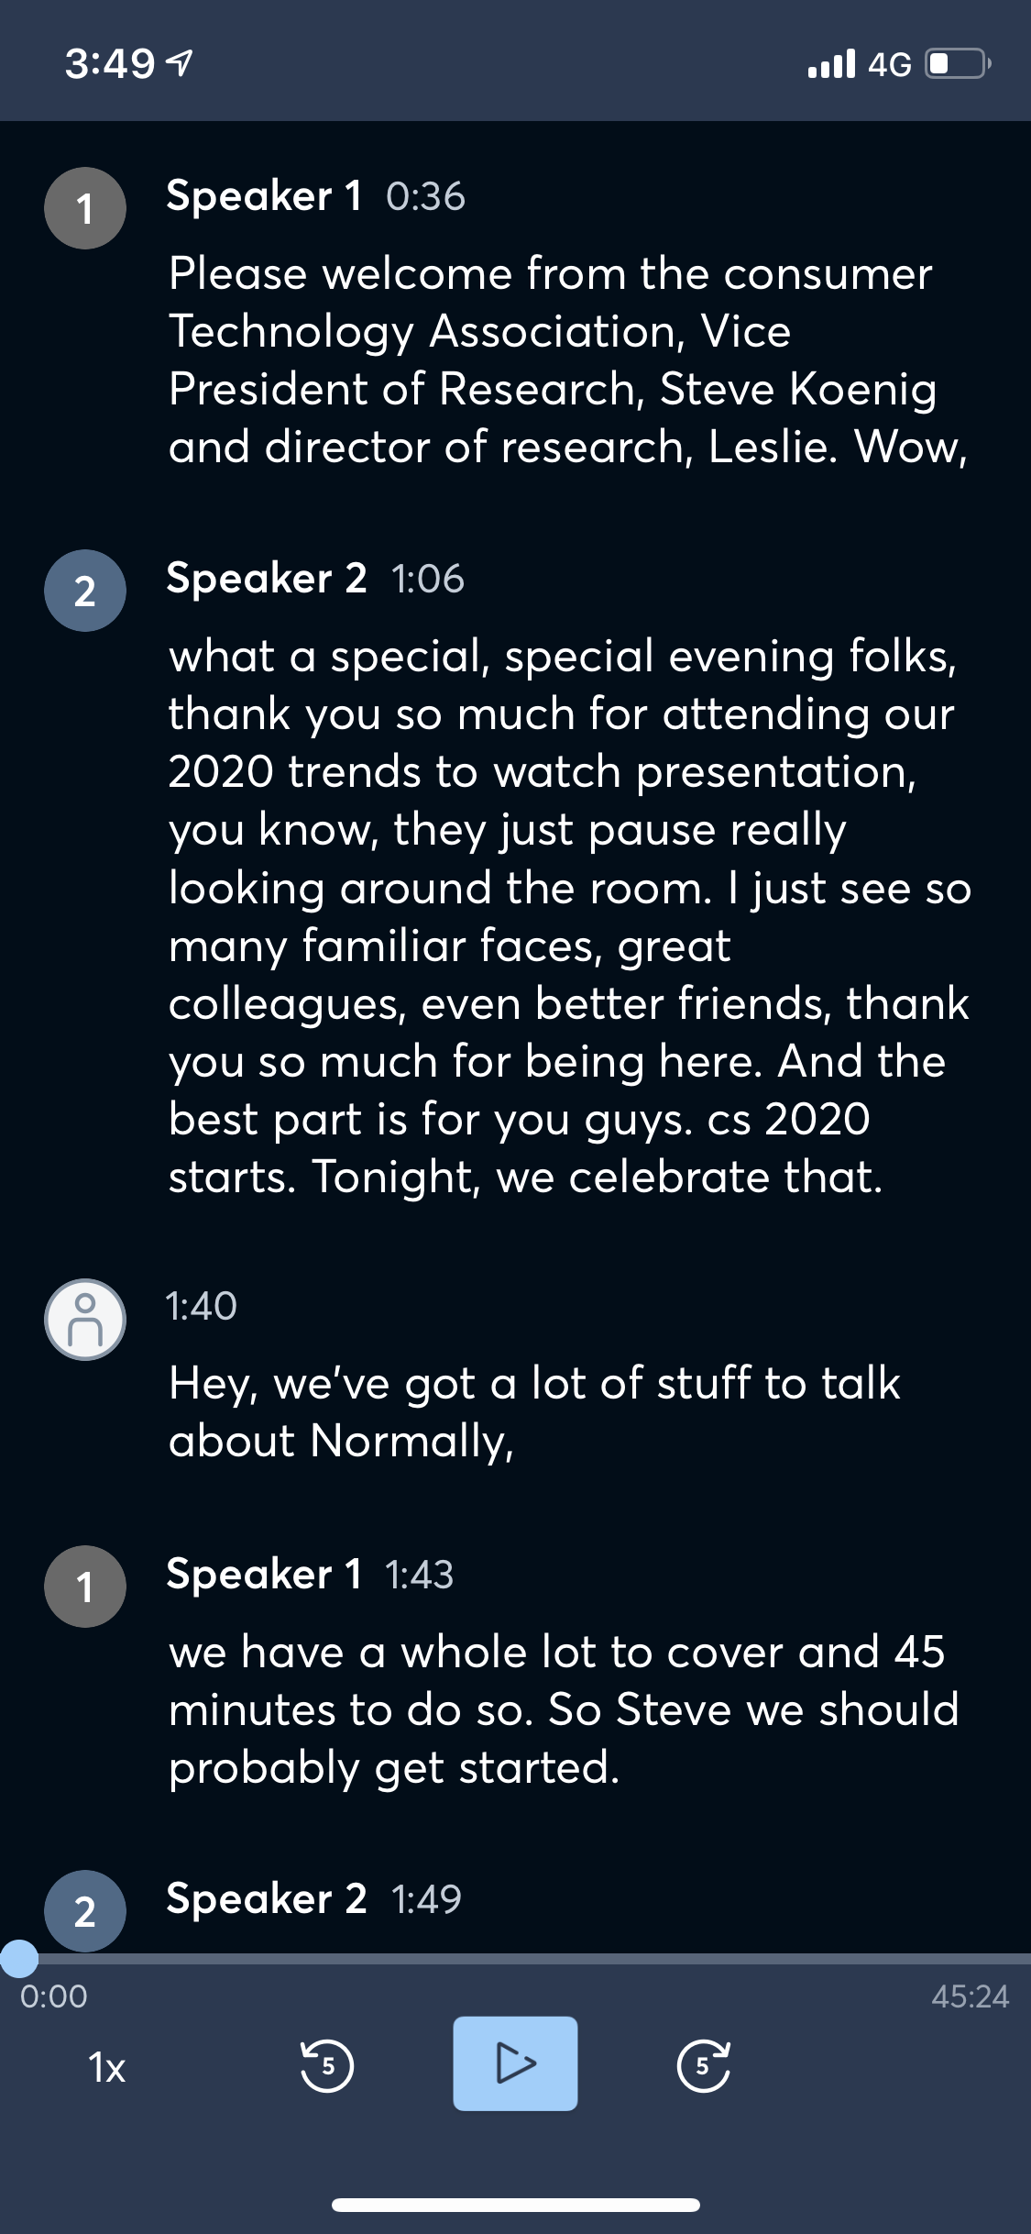Viewport: 1031px width, 2234px height.
Task: Skip forward 5 seconds
Action: pyautogui.click(x=703, y=2066)
